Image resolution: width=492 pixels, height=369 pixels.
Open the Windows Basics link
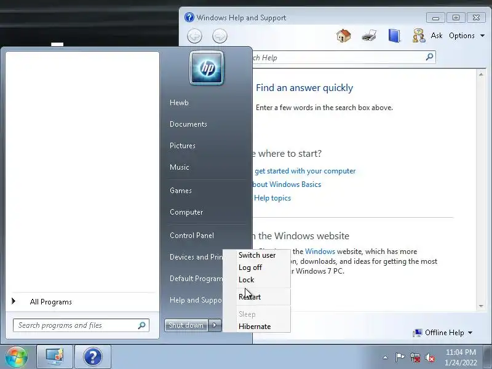[287, 184]
